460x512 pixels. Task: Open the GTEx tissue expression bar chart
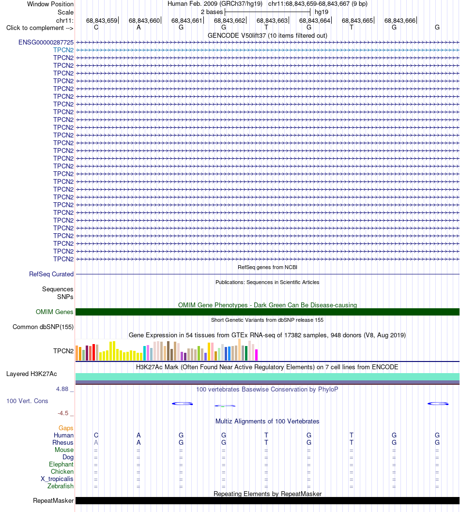(167, 350)
